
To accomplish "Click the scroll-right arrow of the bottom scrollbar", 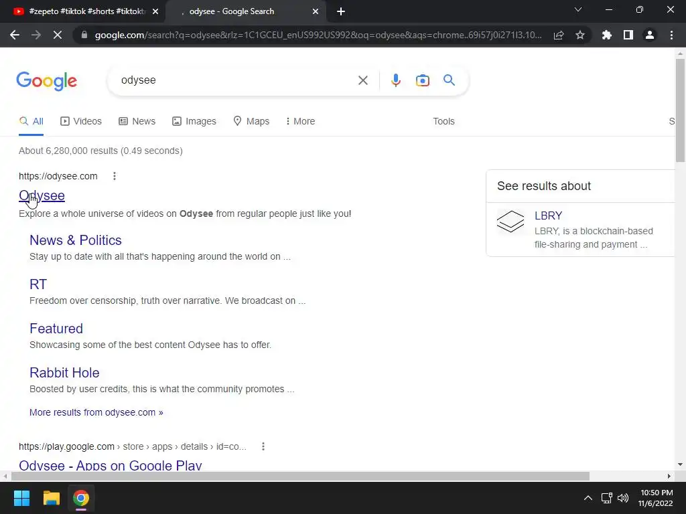I will coord(669,476).
